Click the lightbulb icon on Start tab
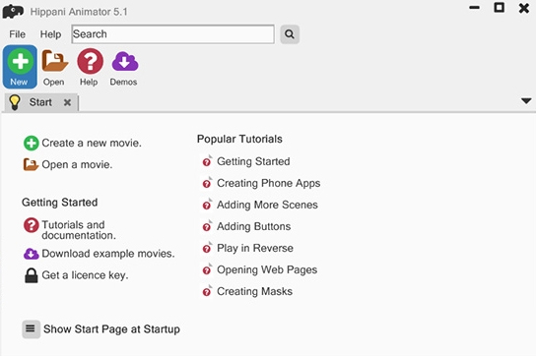 (15, 102)
